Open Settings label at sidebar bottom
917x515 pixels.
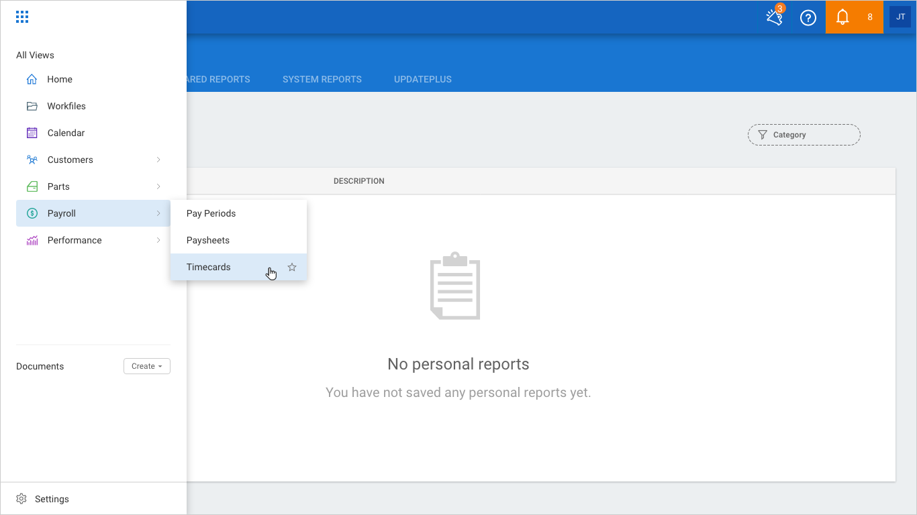52,499
